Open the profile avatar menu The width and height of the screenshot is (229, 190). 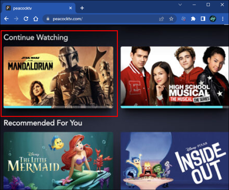(x=213, y=19)
